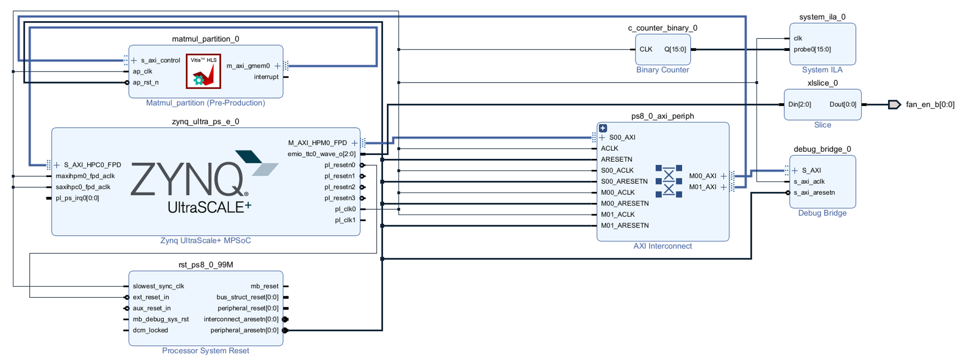Select the emio_ttc0_wave_o[2:0] pin

322,154
